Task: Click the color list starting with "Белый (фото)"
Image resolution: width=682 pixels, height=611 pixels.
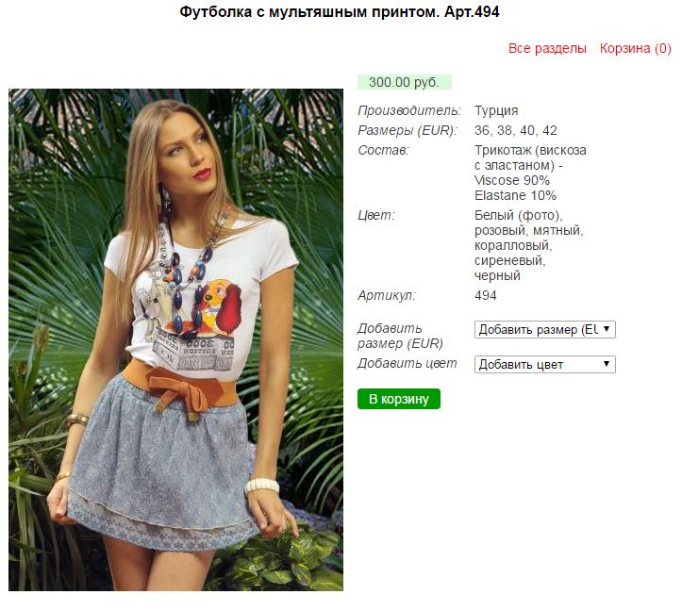Action: [x=528, y=245]
